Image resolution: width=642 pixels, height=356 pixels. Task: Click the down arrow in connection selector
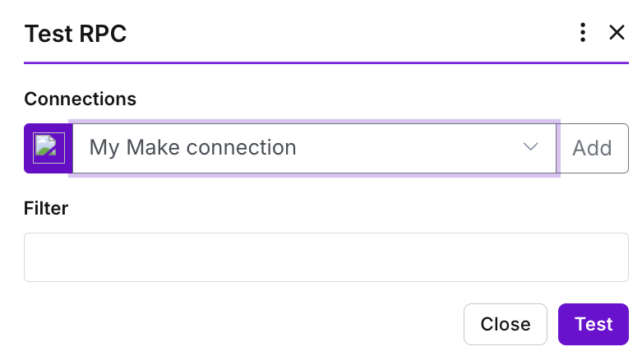530,147
